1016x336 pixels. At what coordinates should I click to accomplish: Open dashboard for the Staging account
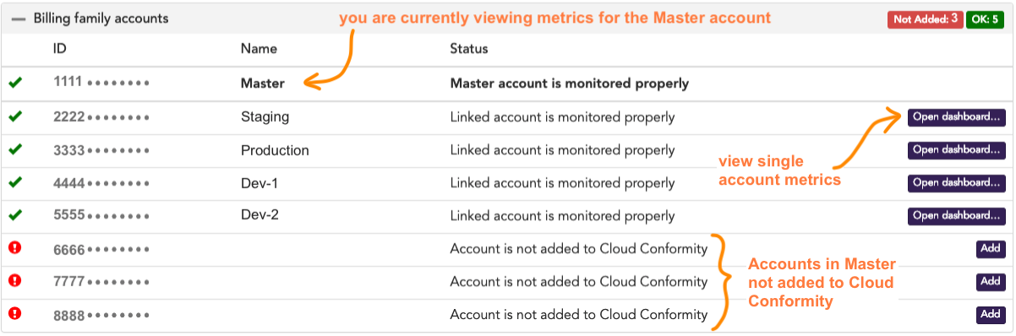pyautogui.click(x=957, y=117)
